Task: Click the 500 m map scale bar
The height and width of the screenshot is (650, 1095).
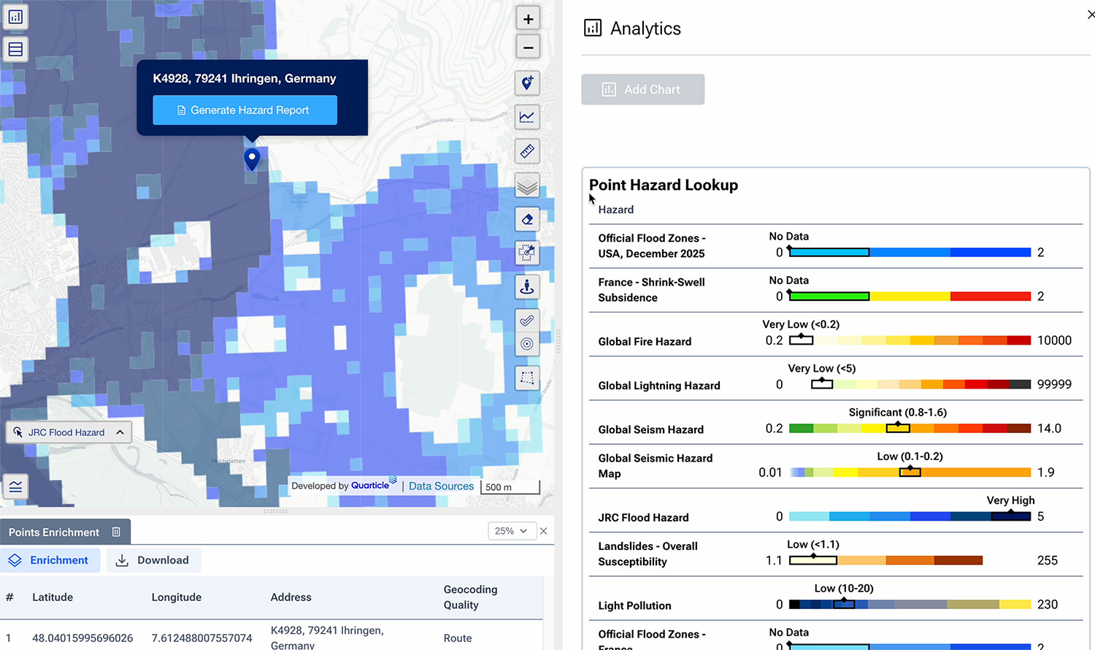Action: 510,487
